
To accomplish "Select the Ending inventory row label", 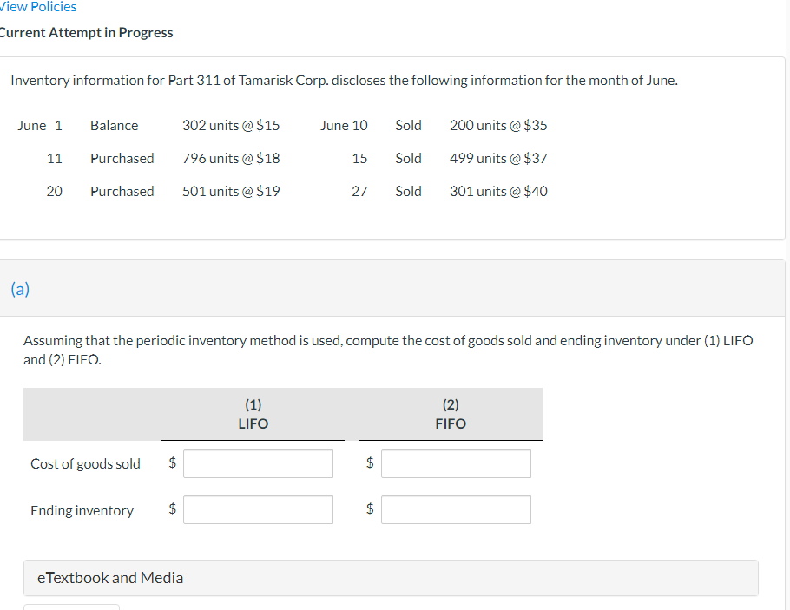I will click(82, 510).
